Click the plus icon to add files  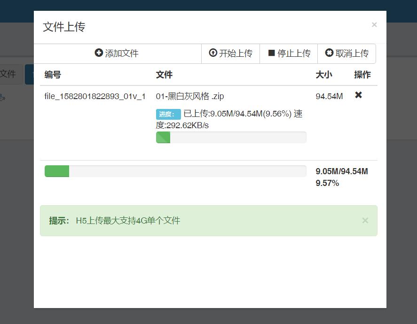tap(99, 54)
